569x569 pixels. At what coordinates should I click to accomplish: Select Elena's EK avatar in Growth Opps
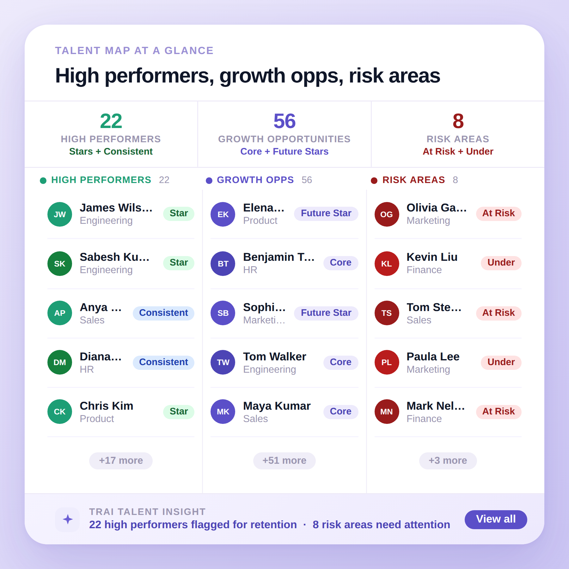click(x=223, y=214)
